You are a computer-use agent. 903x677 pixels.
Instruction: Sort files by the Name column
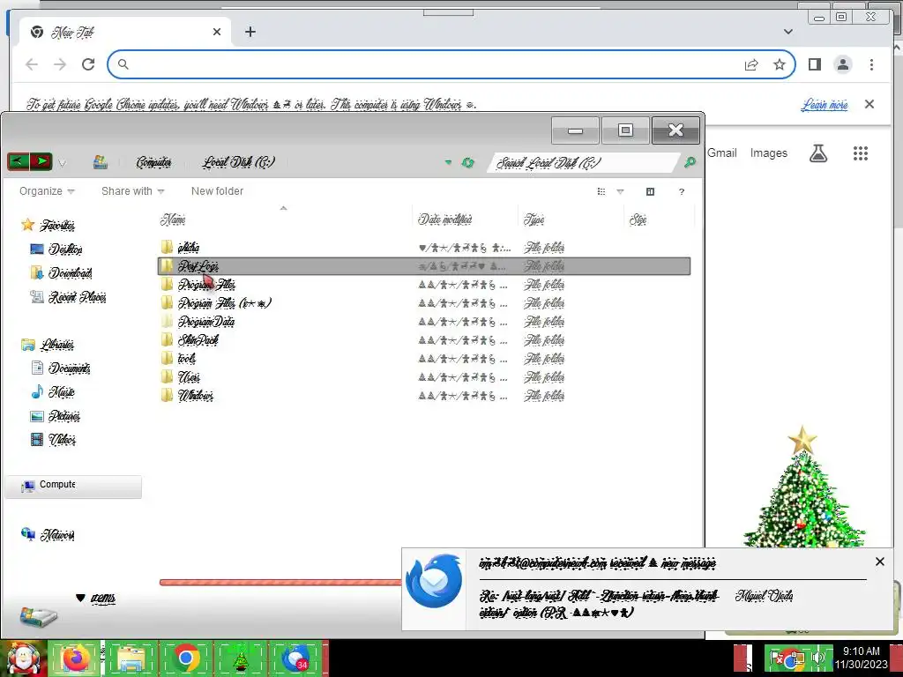pos(285,219)
